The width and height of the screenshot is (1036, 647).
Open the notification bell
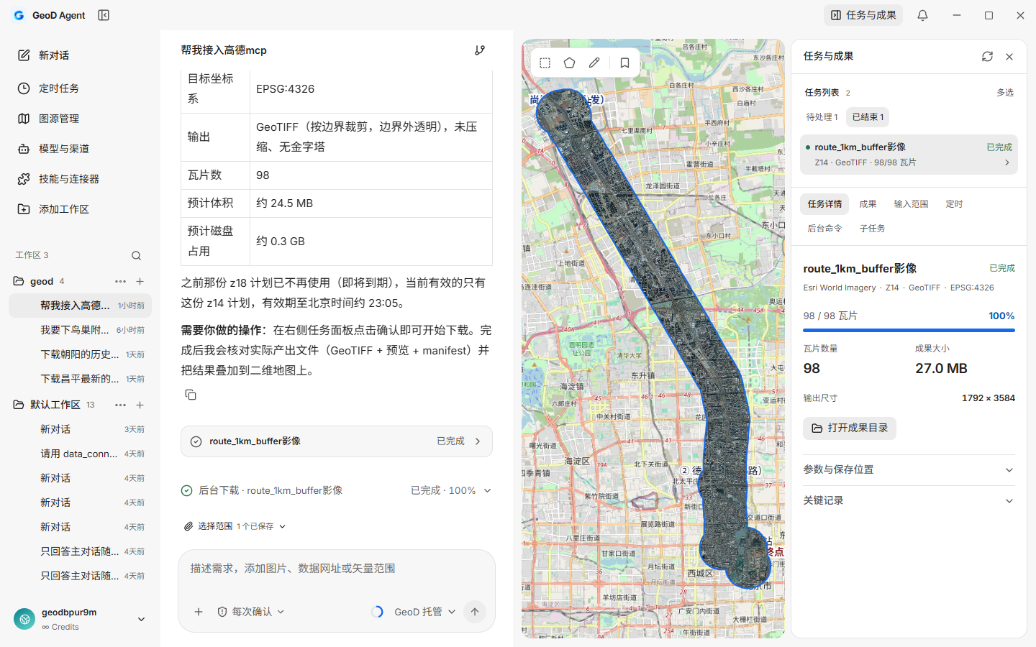pyautogui.click(x=922, y=15)
